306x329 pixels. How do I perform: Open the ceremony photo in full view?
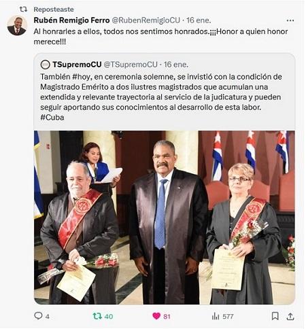(x=165, y=218)
